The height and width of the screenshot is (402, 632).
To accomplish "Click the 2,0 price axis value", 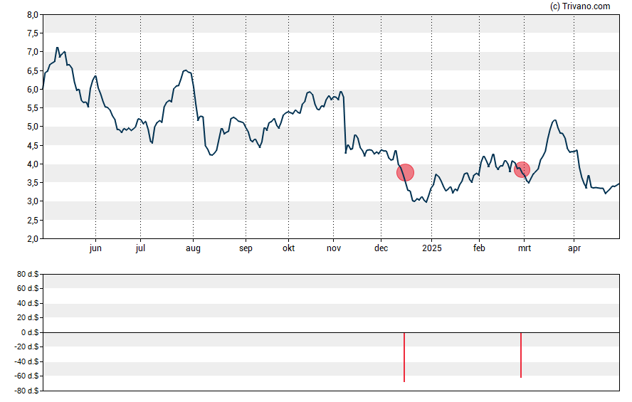I will pyautogui.click(x=33, y=238).
